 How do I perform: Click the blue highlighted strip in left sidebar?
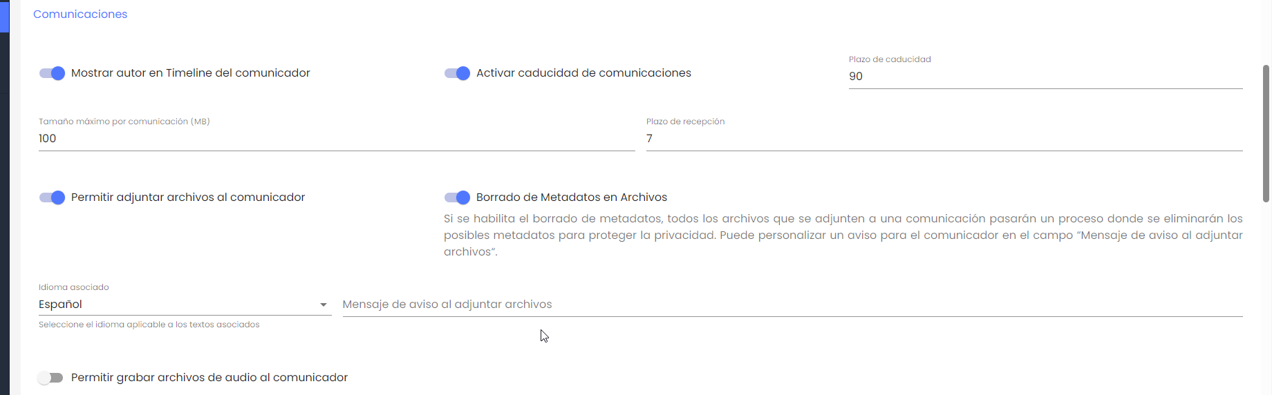click(x=4, y=16)
